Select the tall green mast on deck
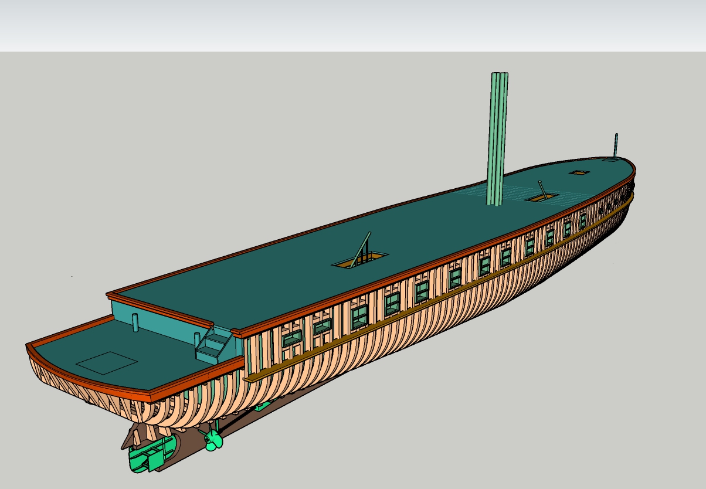The width and height of the screenshot is (706, 489). coord(497,139)
